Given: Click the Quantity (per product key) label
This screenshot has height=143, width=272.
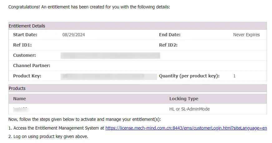Looking at the screenshot, I should click(x=189, y=76).
